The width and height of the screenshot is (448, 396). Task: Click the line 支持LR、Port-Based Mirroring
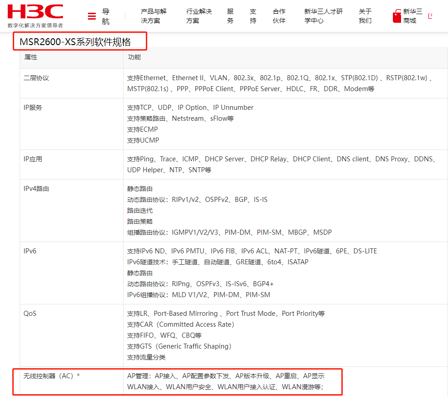point(226,314)
